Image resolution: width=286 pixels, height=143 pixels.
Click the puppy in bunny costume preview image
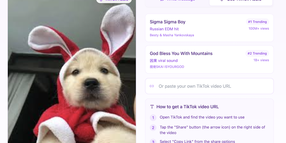(x=72, y=71)
